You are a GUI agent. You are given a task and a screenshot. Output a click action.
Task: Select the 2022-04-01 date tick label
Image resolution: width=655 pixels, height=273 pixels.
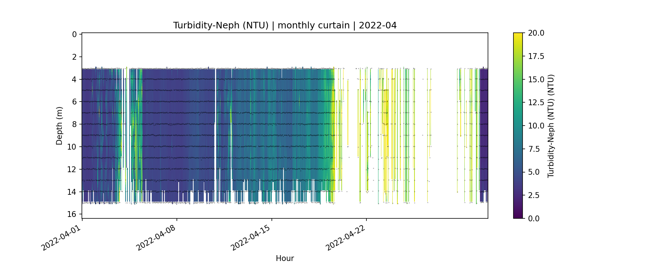coord(61,237)
